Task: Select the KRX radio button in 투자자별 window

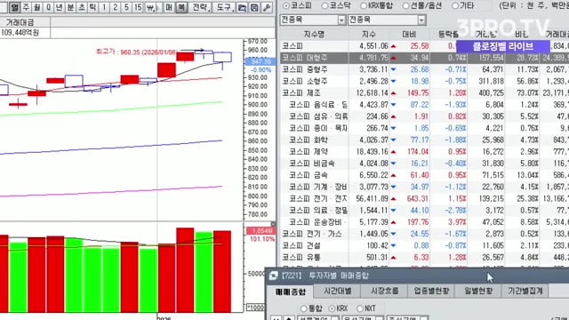Action: tap(332, 308)
